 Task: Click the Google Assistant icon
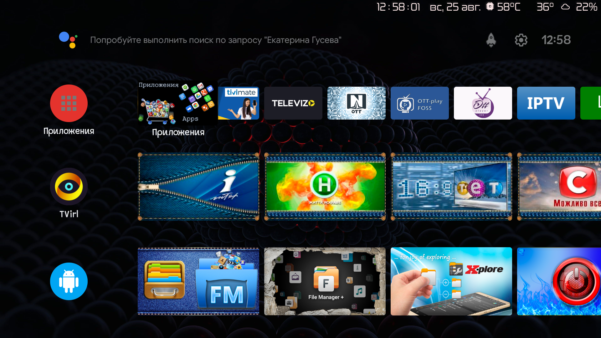(x=68, y=40)
